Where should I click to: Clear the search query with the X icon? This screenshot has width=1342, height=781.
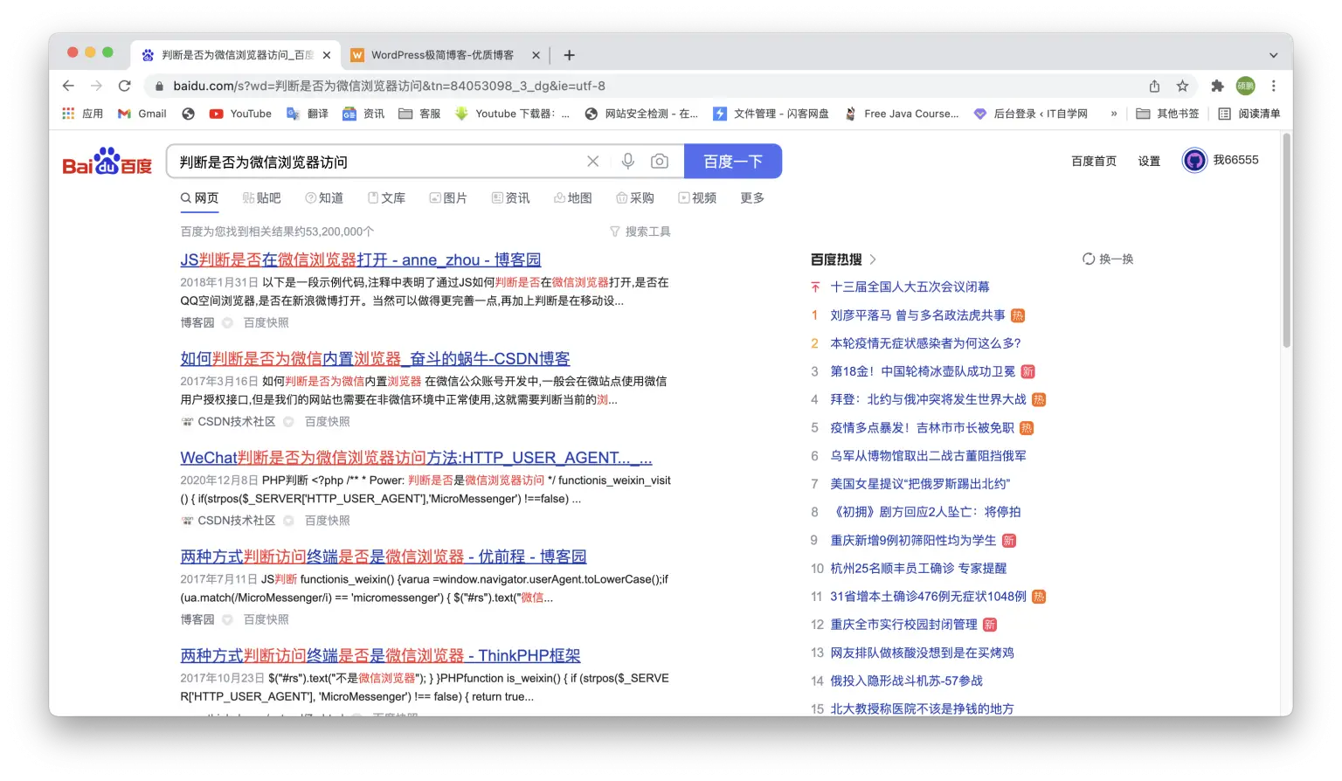click(x=593, y=161)
